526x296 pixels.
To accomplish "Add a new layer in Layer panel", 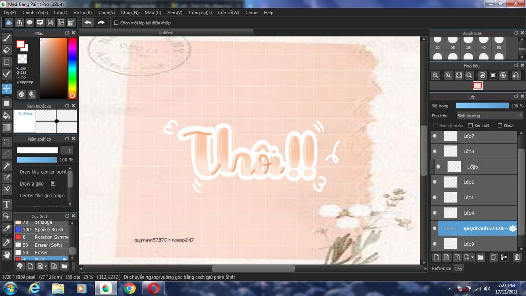I will click(436, 257).
